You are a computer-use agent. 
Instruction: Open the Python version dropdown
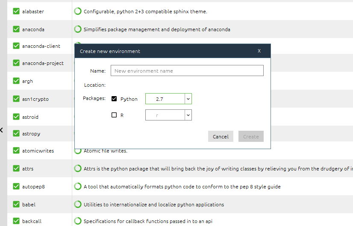[x=188, y=99]
